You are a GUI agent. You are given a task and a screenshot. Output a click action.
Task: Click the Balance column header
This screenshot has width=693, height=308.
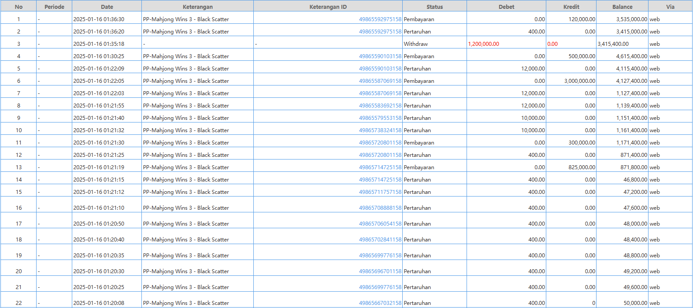(622, 7)
